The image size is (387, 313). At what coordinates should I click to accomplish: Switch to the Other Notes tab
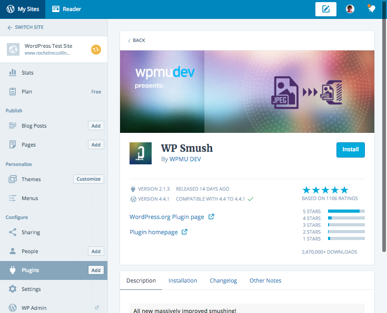click(x=265, y=280)
